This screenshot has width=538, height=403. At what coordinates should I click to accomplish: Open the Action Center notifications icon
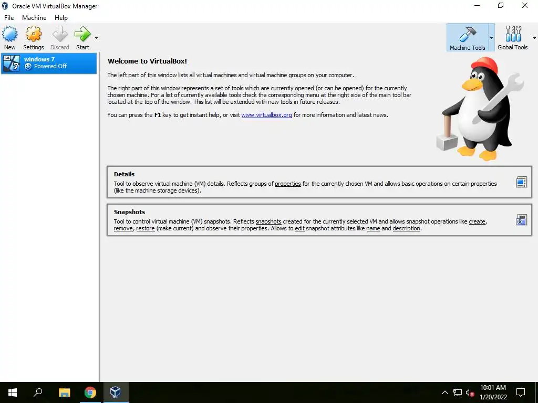point(521,393)
